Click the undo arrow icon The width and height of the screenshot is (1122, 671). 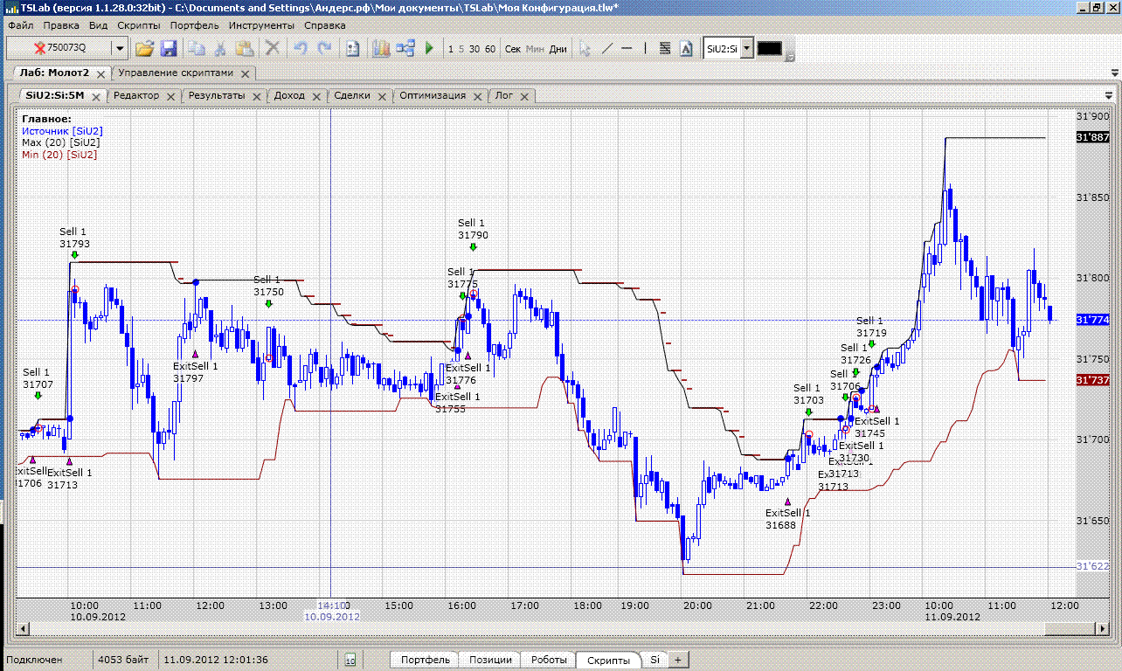301,49
